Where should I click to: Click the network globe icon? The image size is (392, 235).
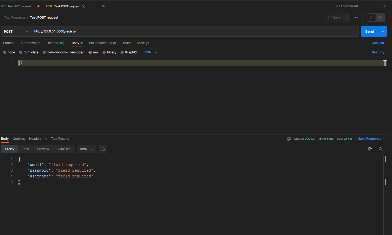pyautogui.click(x=289, y=139)
